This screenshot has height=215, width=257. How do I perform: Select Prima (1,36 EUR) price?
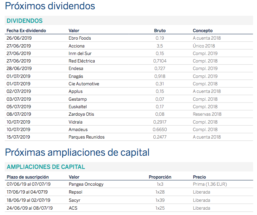pos(210,184)
